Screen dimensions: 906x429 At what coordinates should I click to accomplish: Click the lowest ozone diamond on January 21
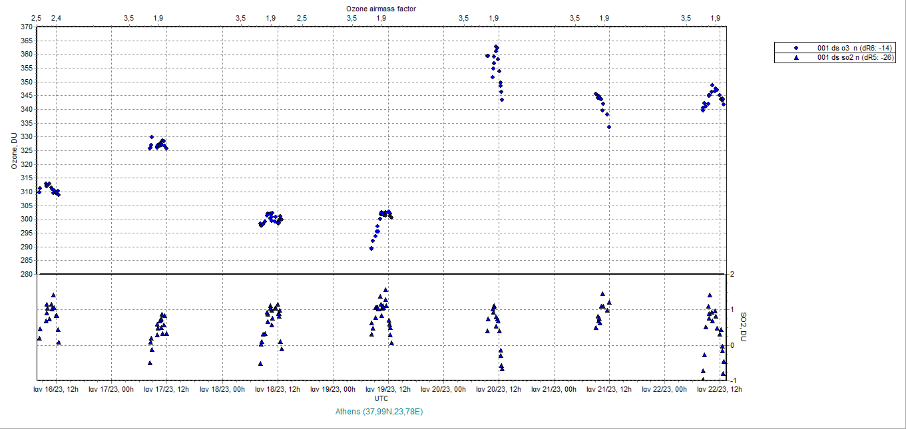tap(609, 126)
